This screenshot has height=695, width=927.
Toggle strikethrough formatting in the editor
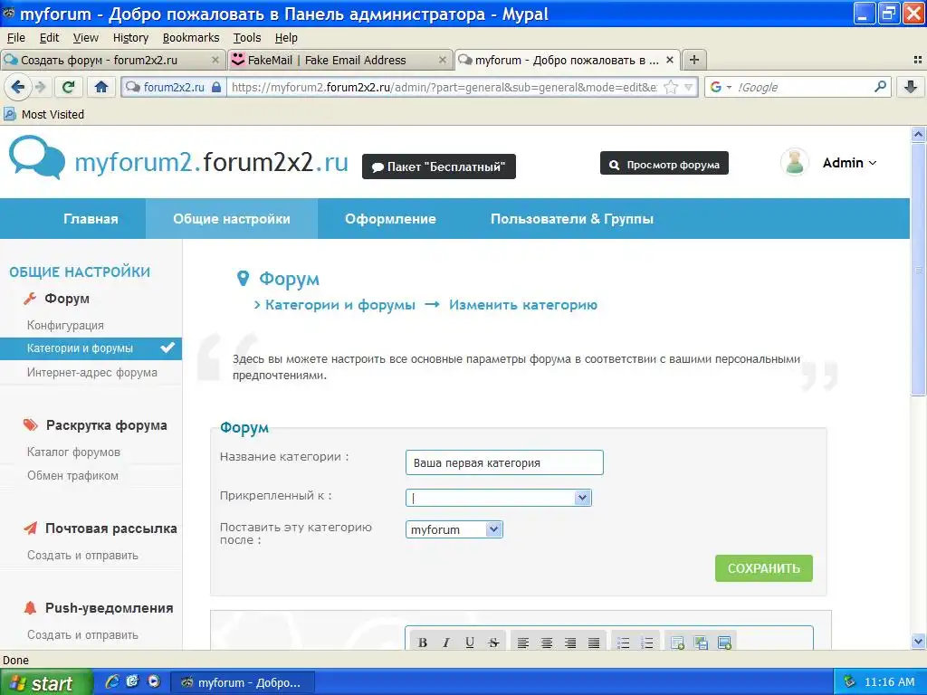click(x=493, y=643)
